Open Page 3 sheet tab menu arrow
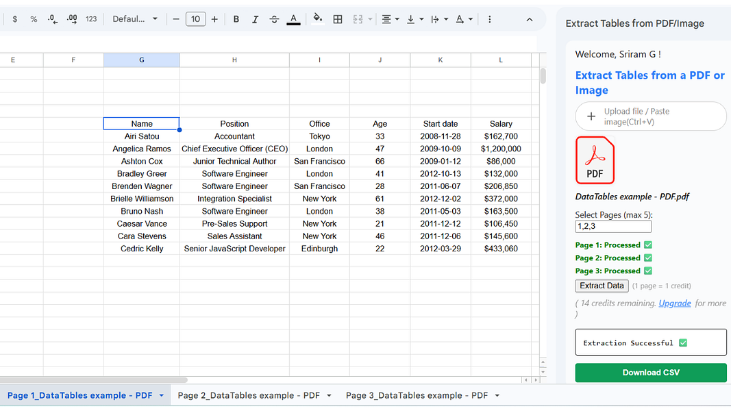 coord(497,395)
